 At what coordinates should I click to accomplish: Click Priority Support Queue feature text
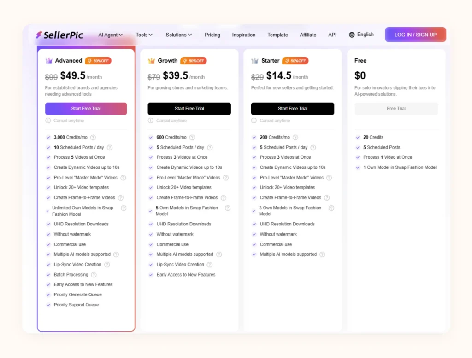[x=76, y=305]
